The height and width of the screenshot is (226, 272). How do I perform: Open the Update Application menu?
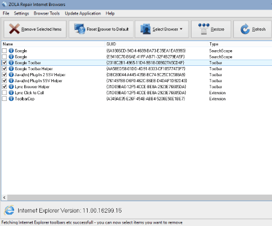click(x=83, y=13)
